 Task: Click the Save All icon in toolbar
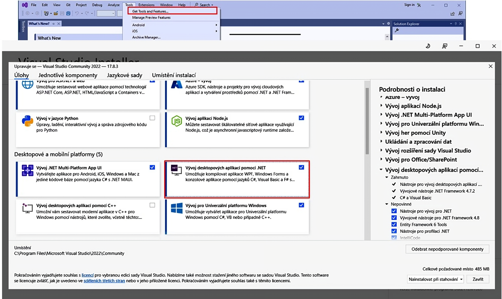[68, 13]
